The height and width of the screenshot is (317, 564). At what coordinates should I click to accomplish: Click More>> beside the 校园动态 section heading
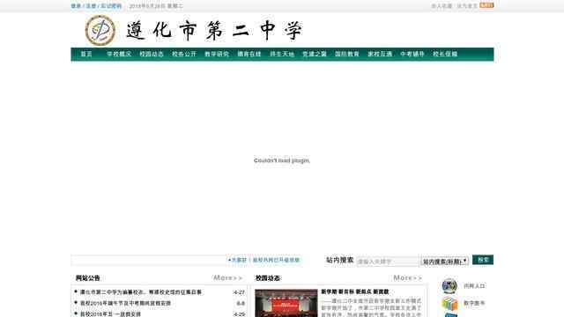[x=408, y=278]
